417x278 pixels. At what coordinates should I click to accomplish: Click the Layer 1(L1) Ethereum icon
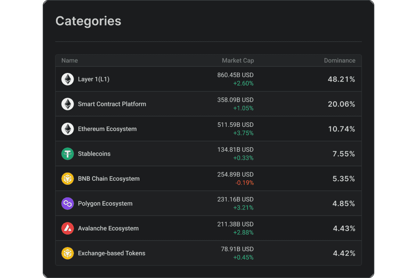click(x=68, y=79)
